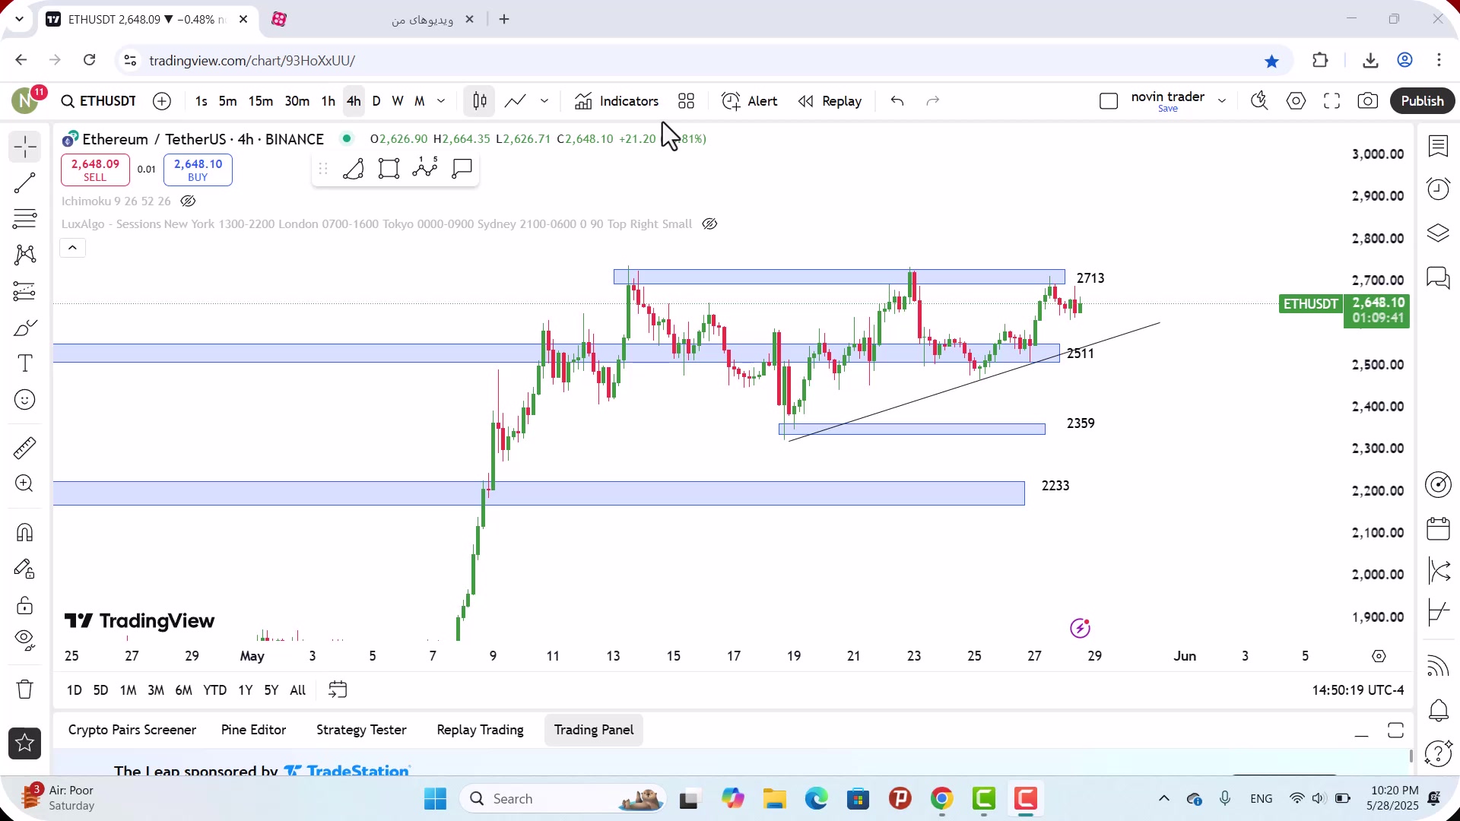Open the help center icon
1460x821 pixels.
[1438, 753]
